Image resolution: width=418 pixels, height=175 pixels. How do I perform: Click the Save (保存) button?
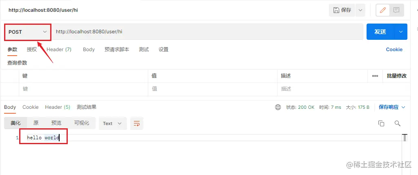coord(342,10)
